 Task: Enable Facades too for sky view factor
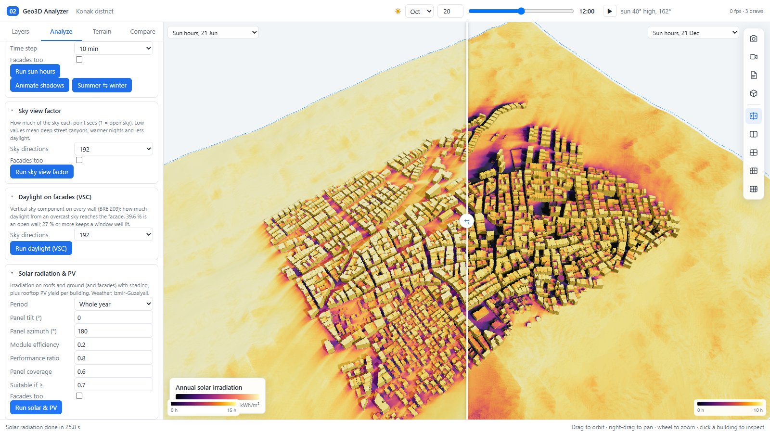[79, 160]
